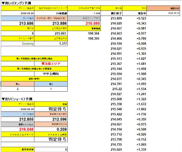
Task: Select the 既に終了 status cell
Action: click(x=111, y=13)
